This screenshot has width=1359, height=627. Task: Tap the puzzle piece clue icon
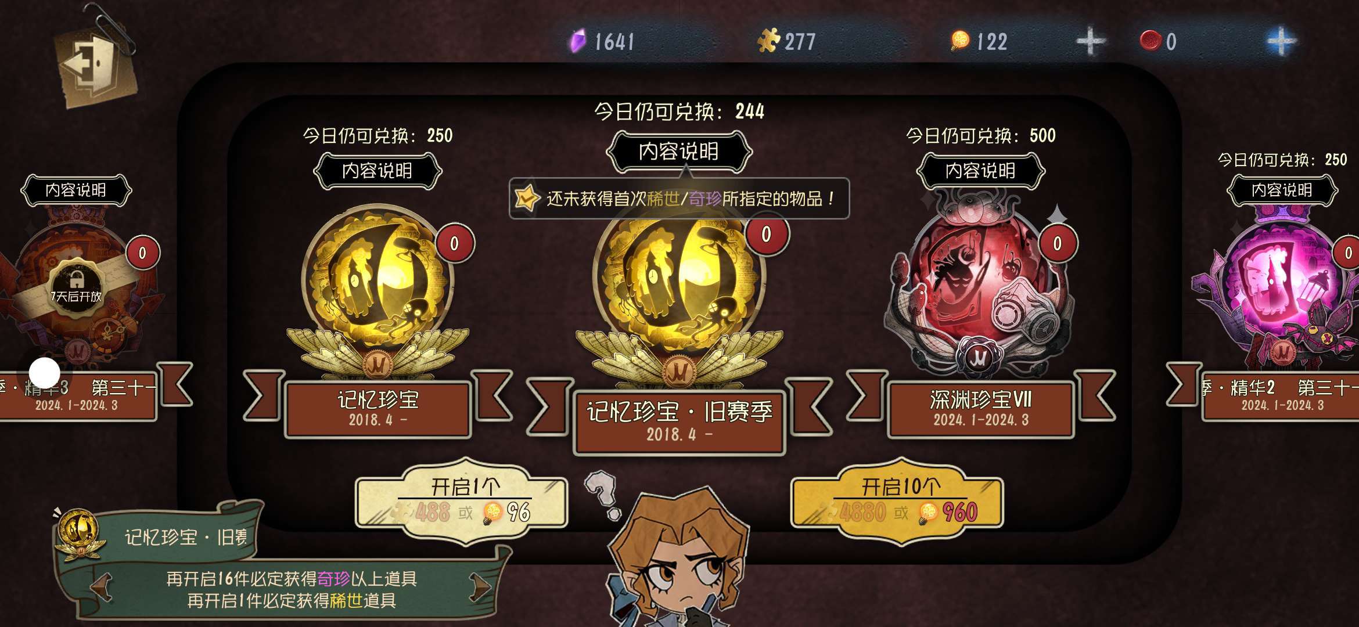(768, 41)
